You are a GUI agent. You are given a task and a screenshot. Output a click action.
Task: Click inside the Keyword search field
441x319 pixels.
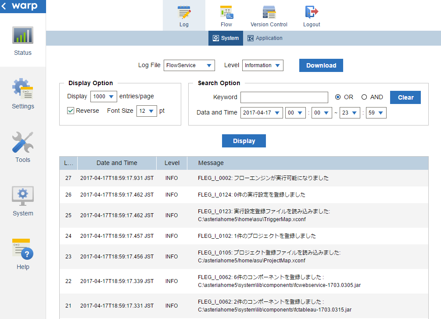(284, 97)
